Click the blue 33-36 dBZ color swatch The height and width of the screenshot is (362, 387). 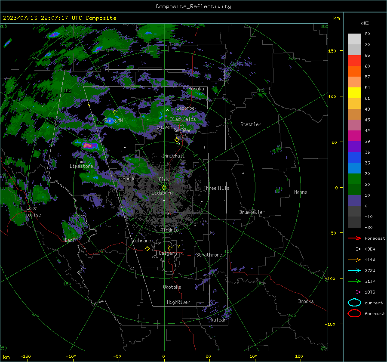coord(354,158)
